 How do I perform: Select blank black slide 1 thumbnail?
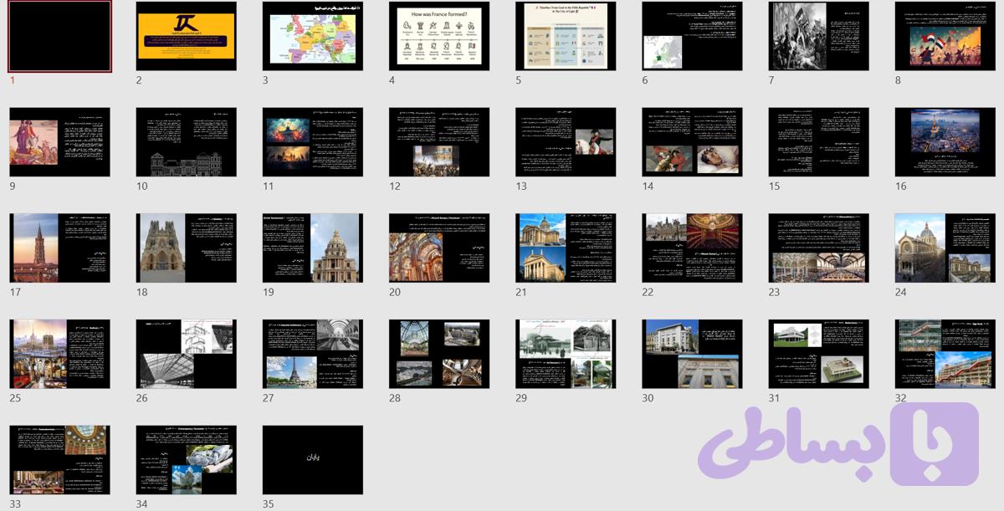pyautogui.click(x=59, y=36)
